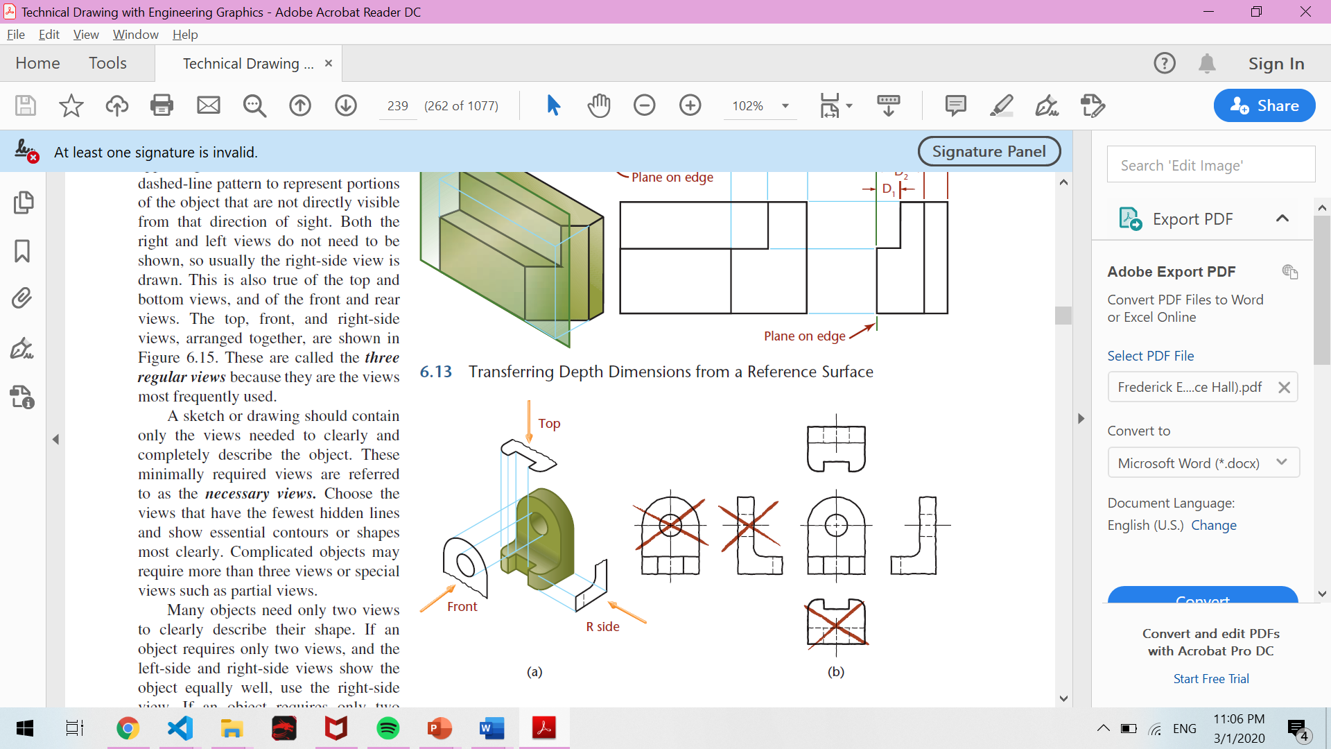Image resolution: width=1331 pixels, height=749 pixels.
Task: Open the Add Comment sticky note tool
Action: [x=955, y=105]
